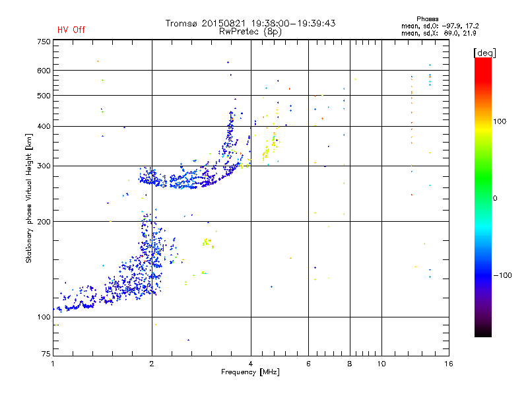This screenshot has width=528, height=396.
Task: Click the y-axis '75' tick label
Action: 46,354
